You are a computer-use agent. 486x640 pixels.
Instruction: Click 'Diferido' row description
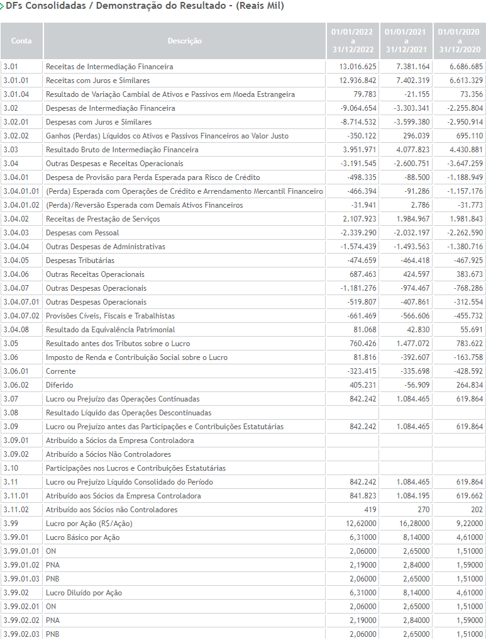[x=60, y=386]
